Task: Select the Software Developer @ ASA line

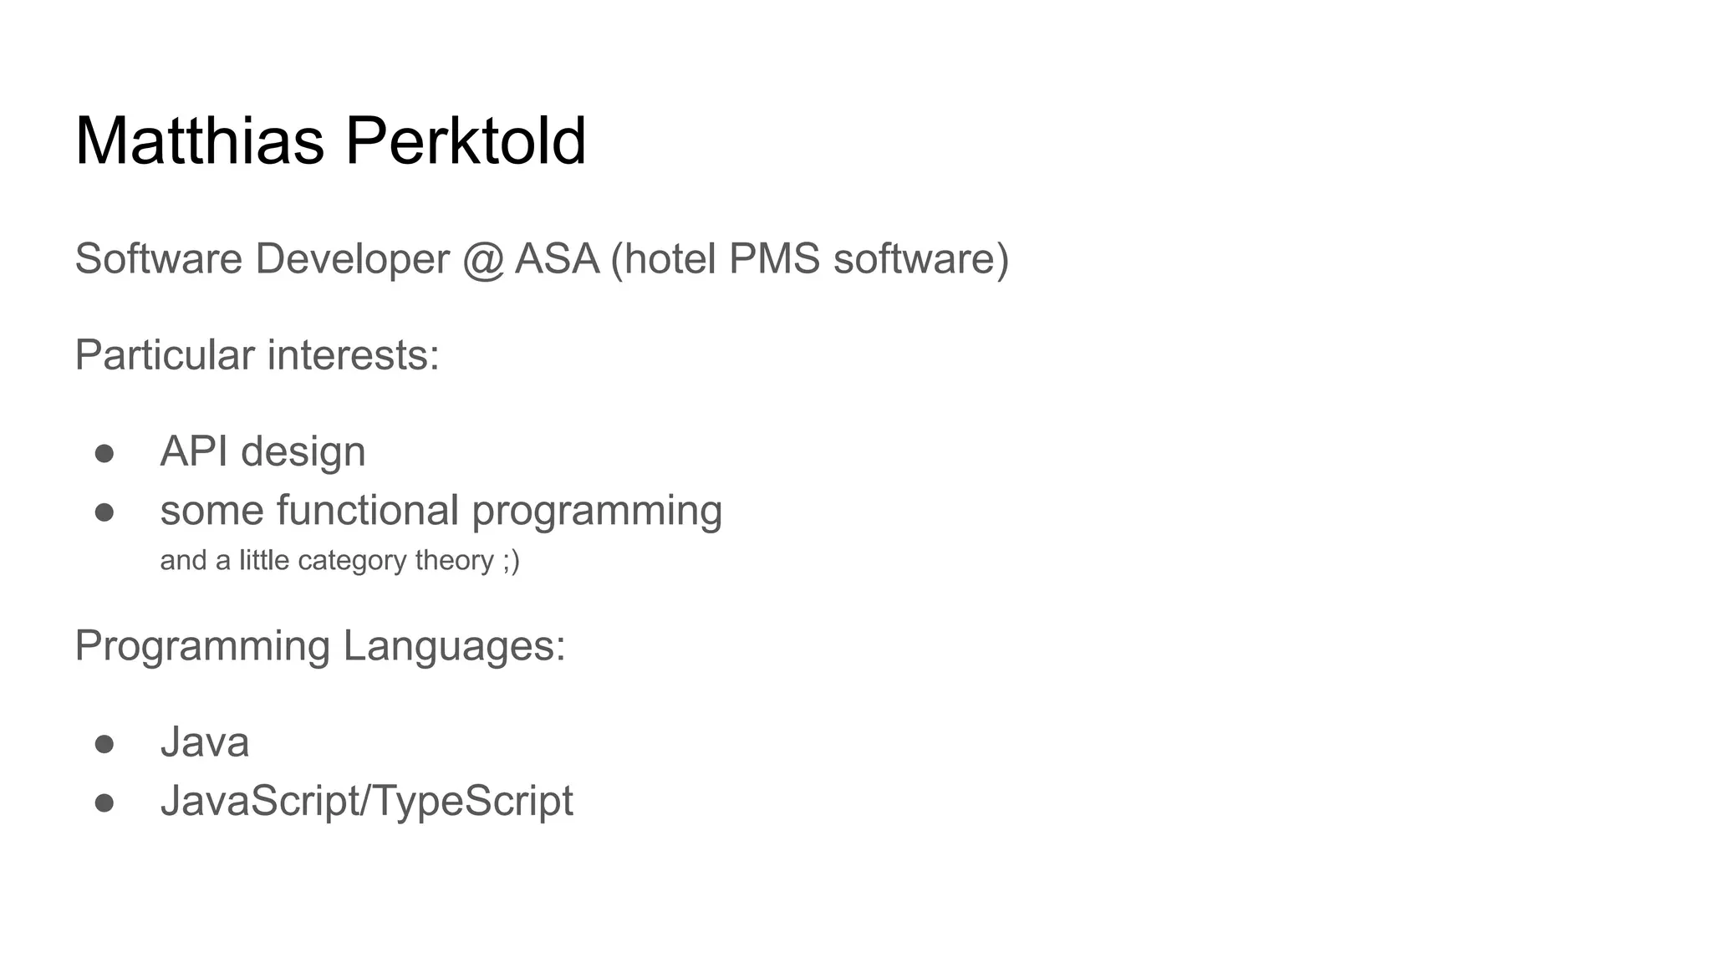Action: (x=542, y=258)
